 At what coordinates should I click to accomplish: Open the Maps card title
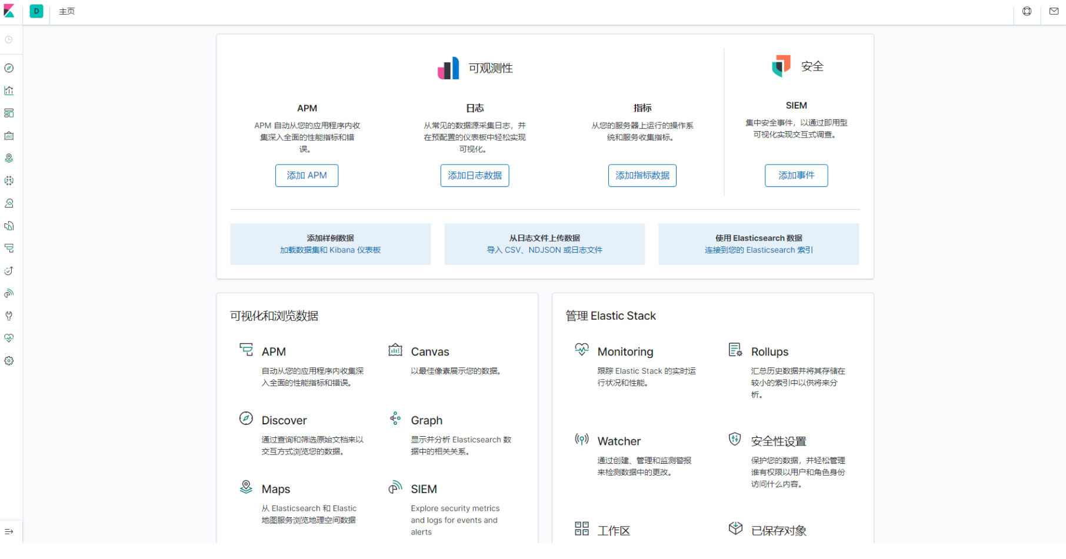276,489
